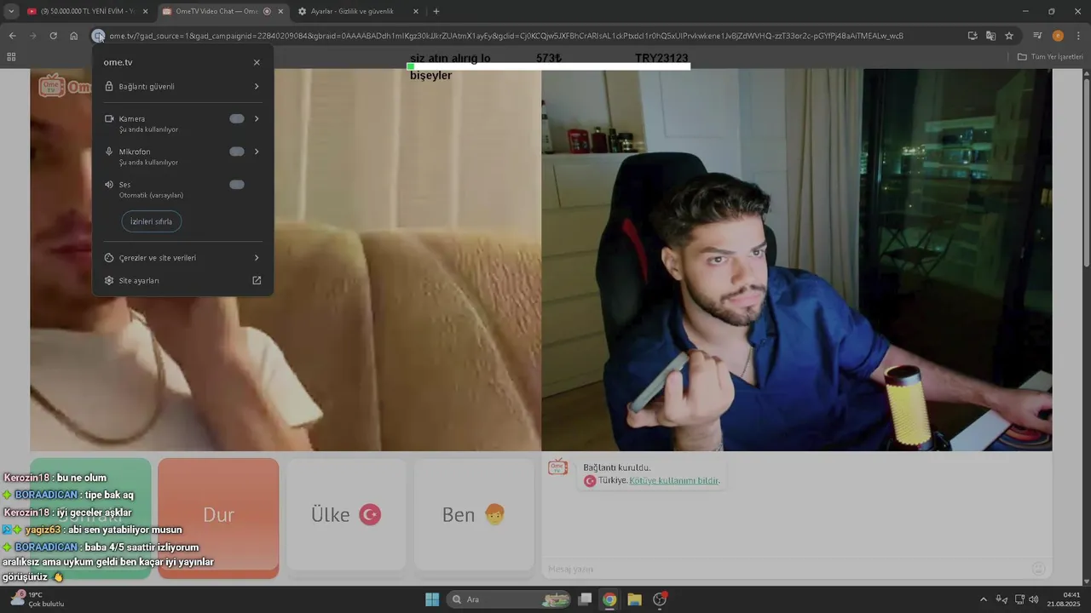Viewport: 1091px width, 613px height.
Task: Open the weather widget showing 19°C
Action: (x=38, y=599)
